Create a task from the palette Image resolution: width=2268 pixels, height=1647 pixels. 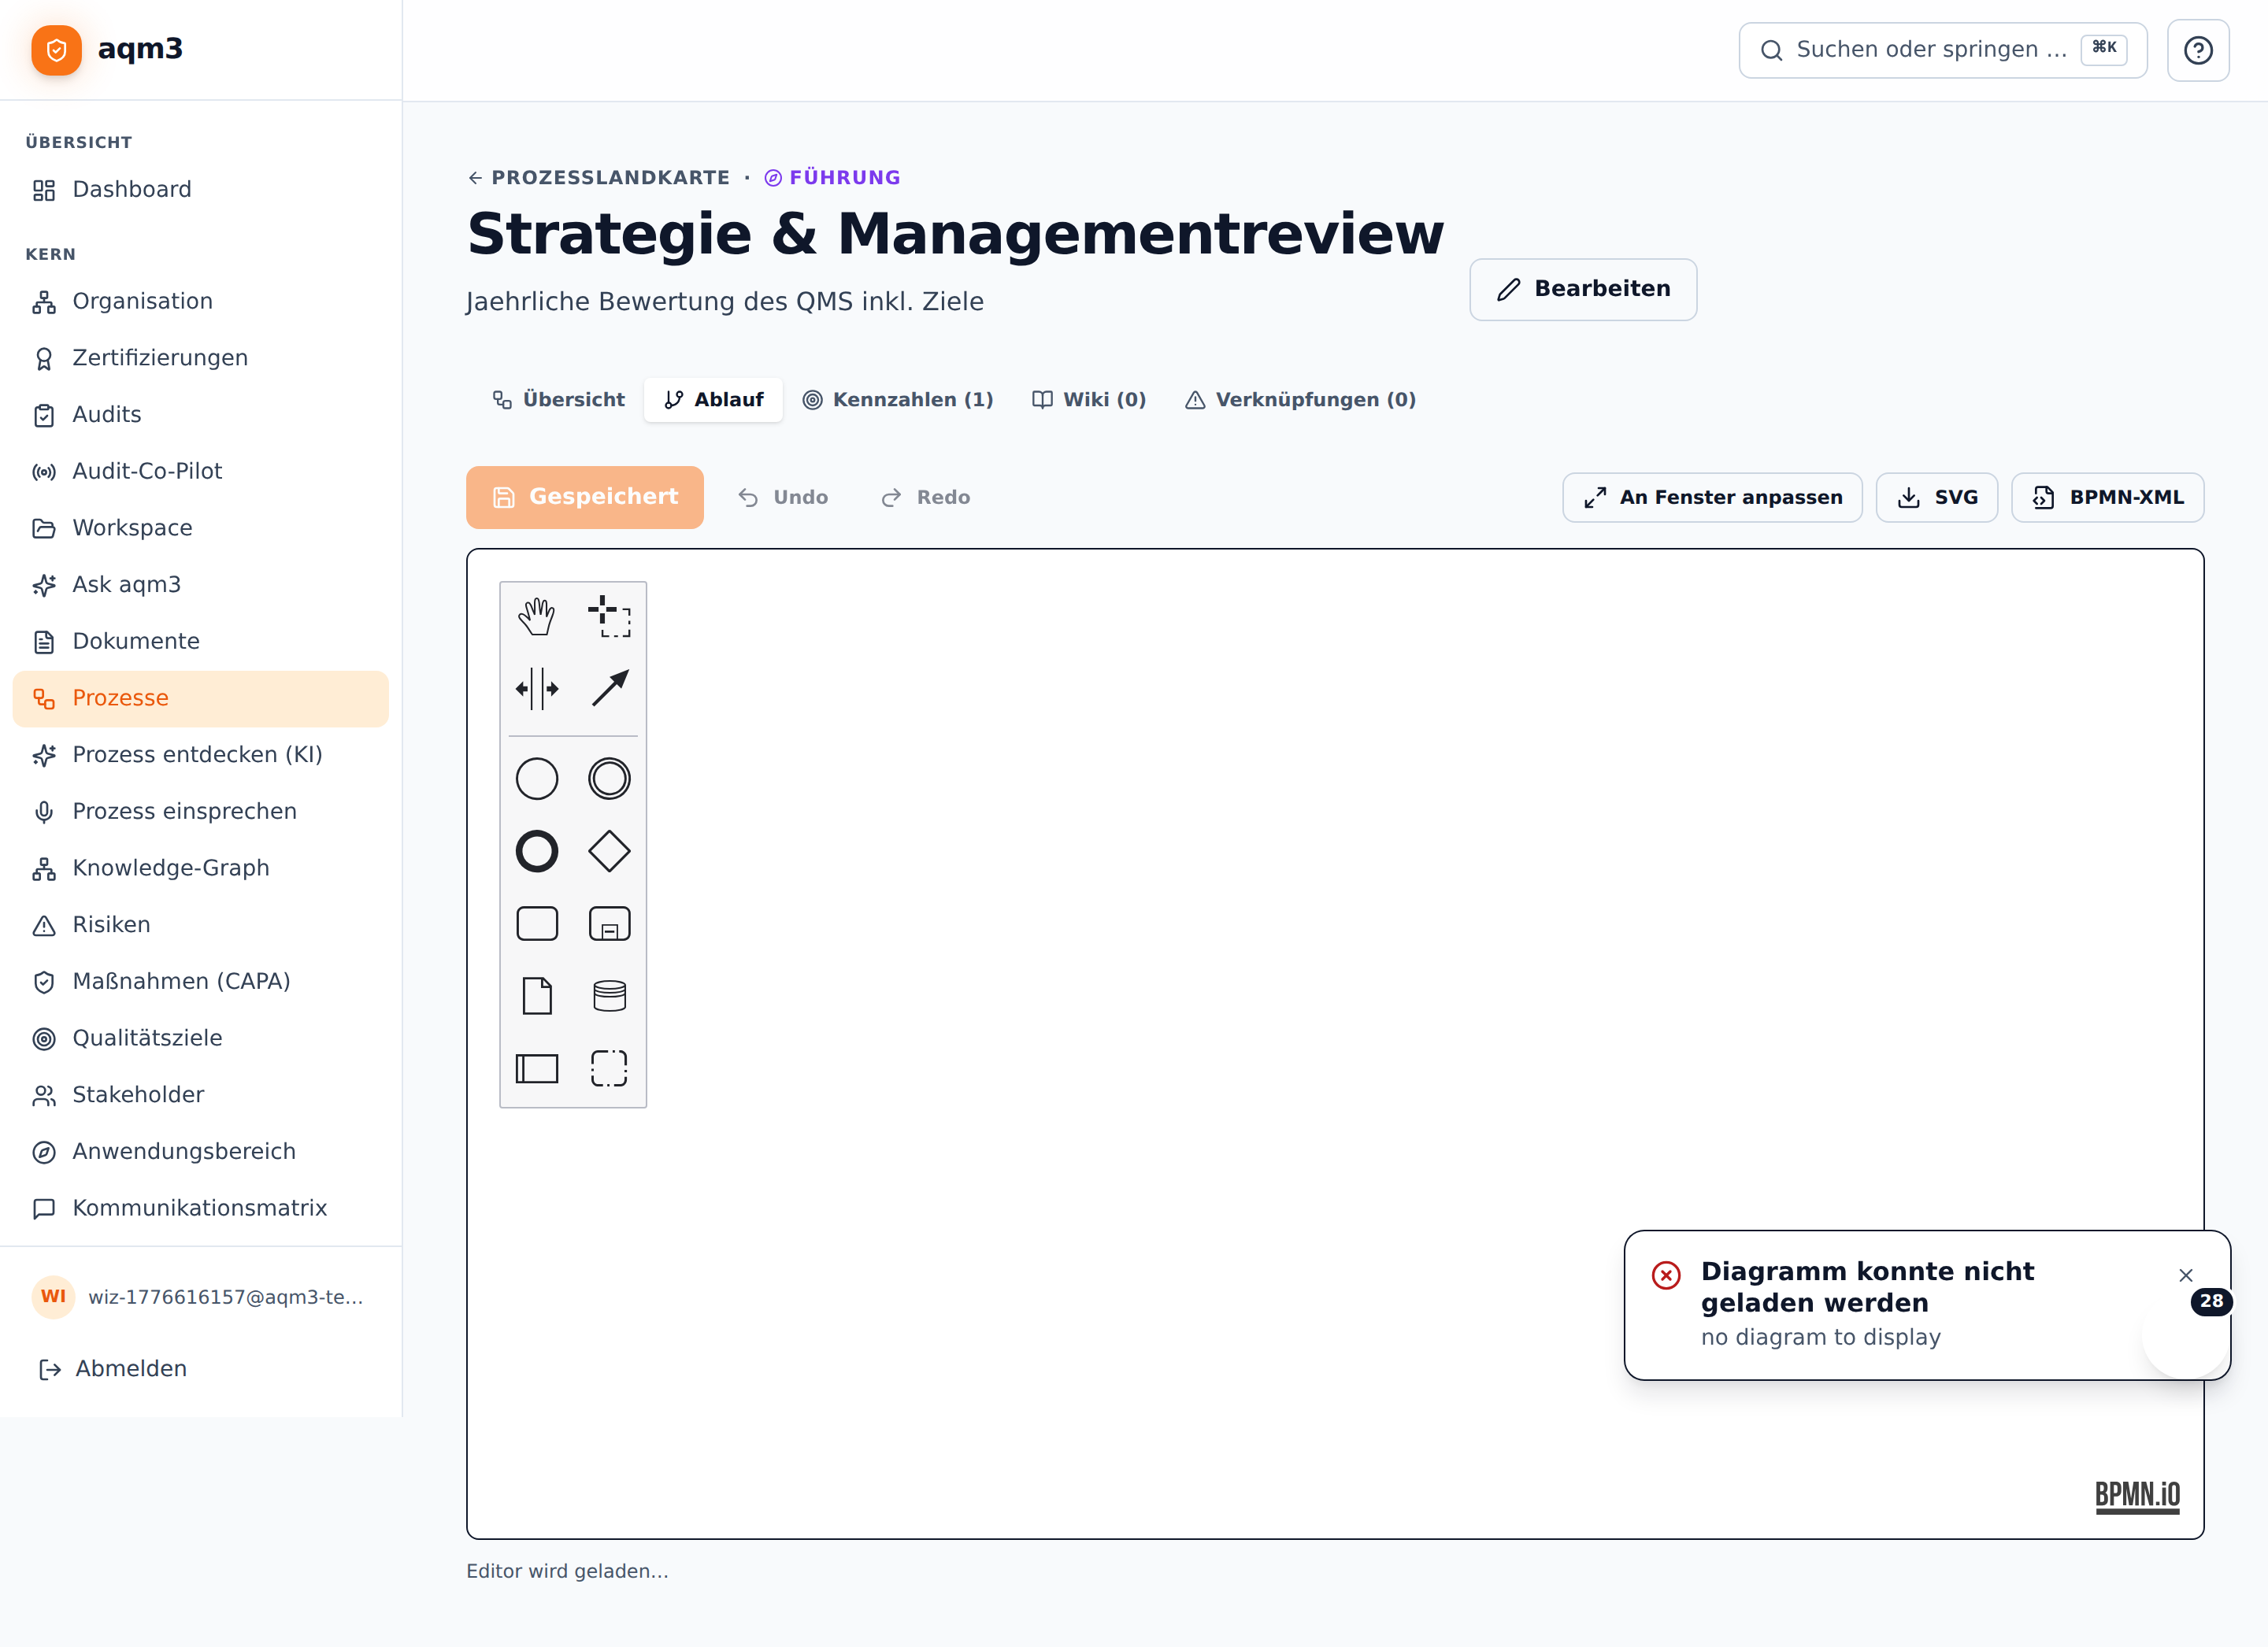pos(537,924)
